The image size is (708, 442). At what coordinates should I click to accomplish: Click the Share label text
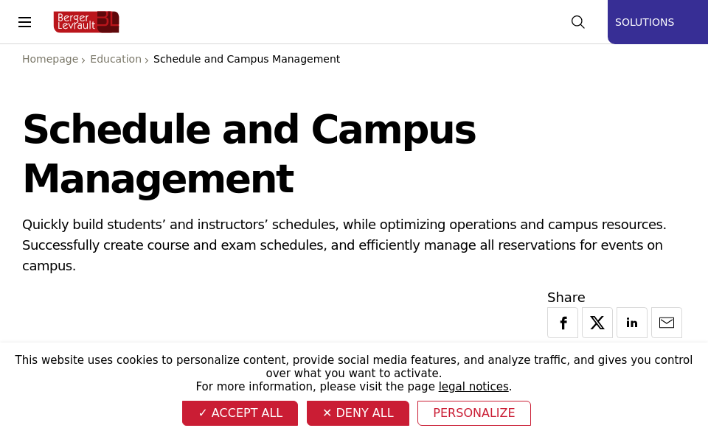click(566, 298)
